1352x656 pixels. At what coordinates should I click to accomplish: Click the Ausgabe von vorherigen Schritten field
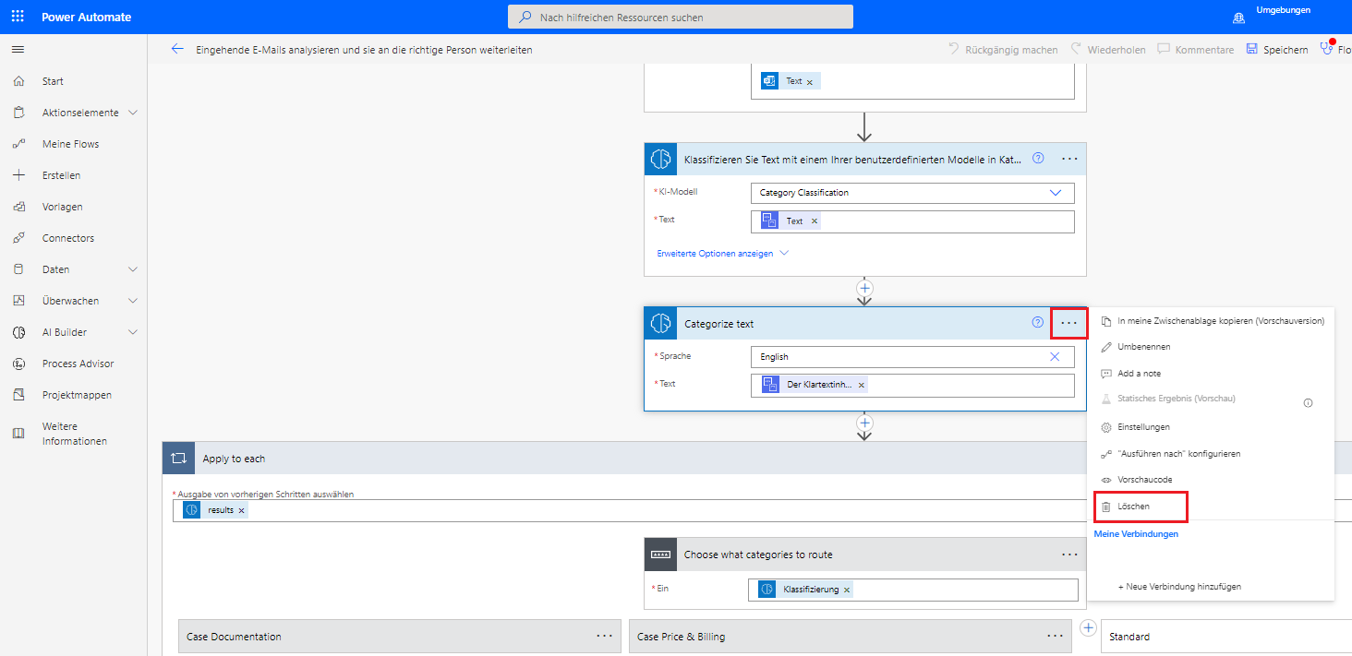[762, 510]
